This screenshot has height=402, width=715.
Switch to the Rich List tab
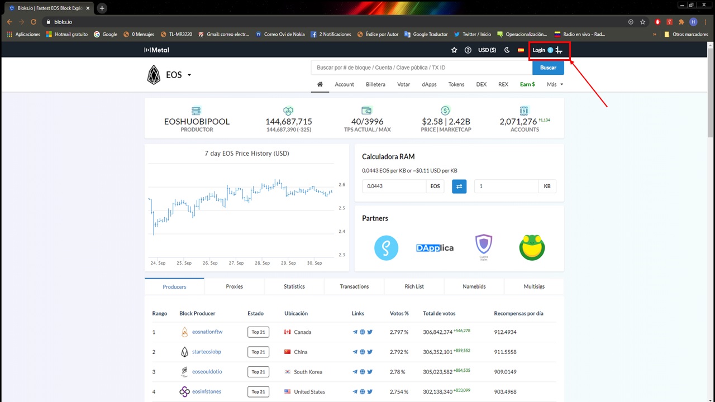click(414, 286)
